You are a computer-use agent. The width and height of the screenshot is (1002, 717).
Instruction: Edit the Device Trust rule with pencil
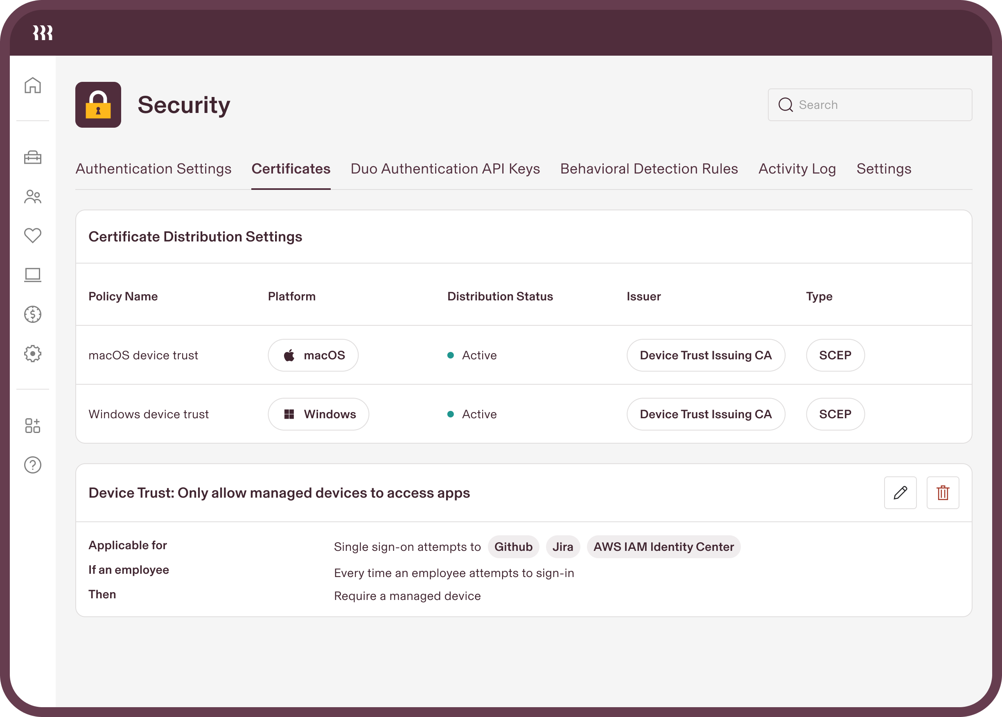pos(900,493)
